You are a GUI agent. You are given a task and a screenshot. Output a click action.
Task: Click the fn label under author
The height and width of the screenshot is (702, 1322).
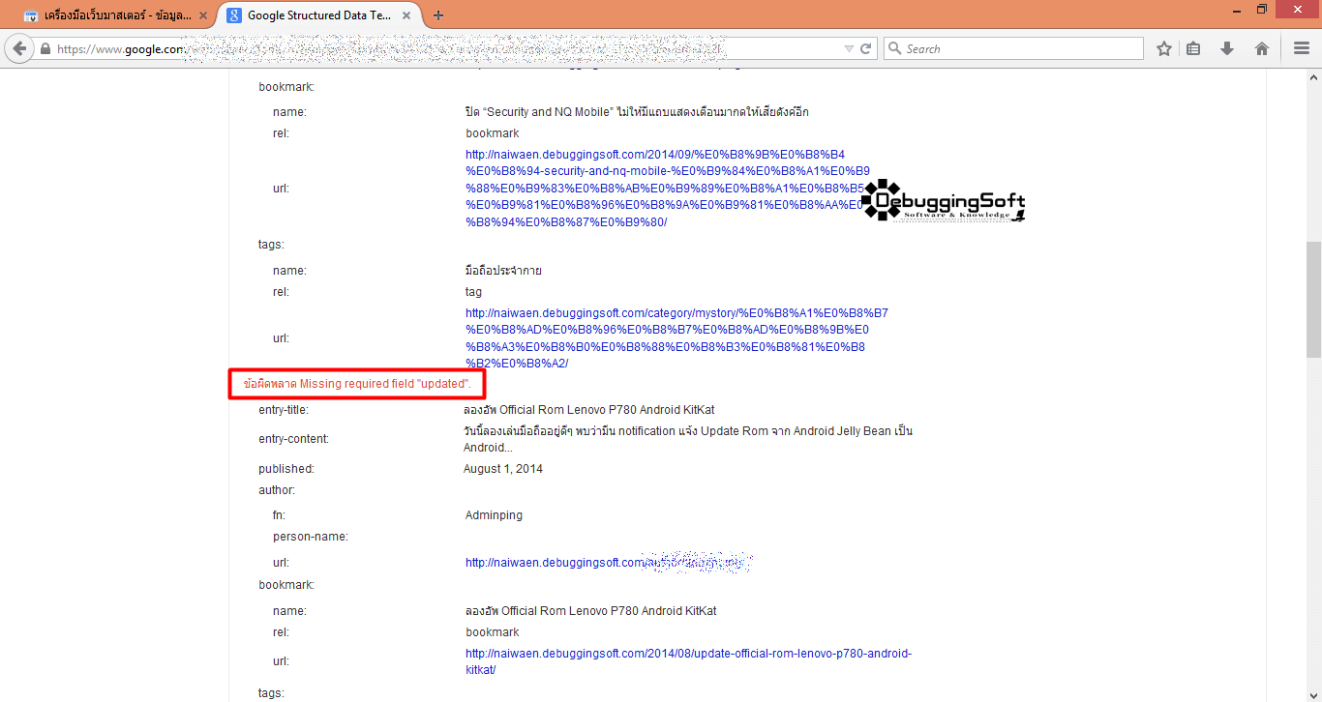[279, 515]
